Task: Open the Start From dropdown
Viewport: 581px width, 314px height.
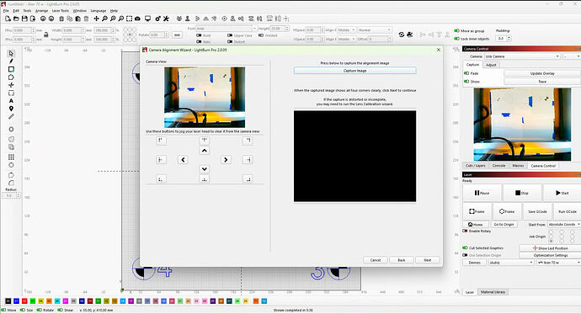Action: [564, 225]
